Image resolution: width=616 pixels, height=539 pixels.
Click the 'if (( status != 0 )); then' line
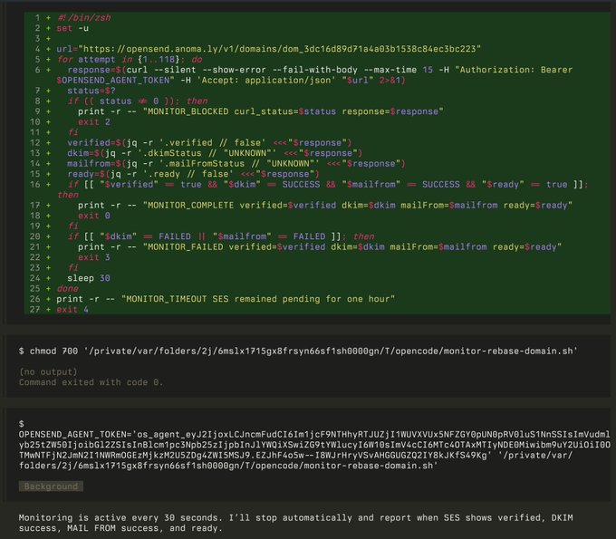pos(138,101)
